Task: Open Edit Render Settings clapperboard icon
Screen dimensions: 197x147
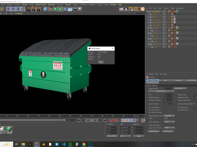Action: 39,9
